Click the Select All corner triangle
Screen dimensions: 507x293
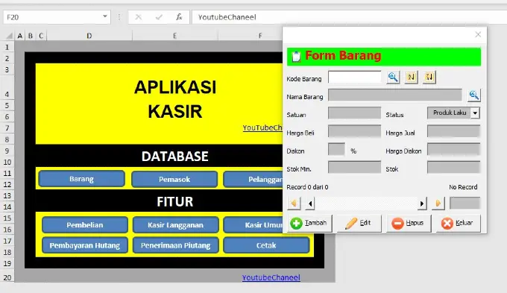point(10,36)
